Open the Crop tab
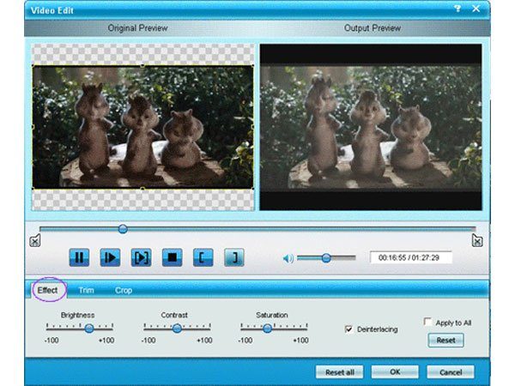 pyautogui.click(x=124, y=290)
